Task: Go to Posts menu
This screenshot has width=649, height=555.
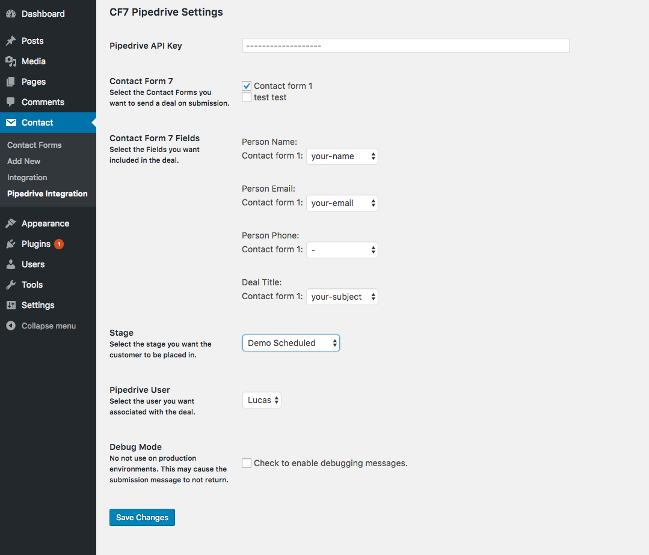Action: [48, 40]
